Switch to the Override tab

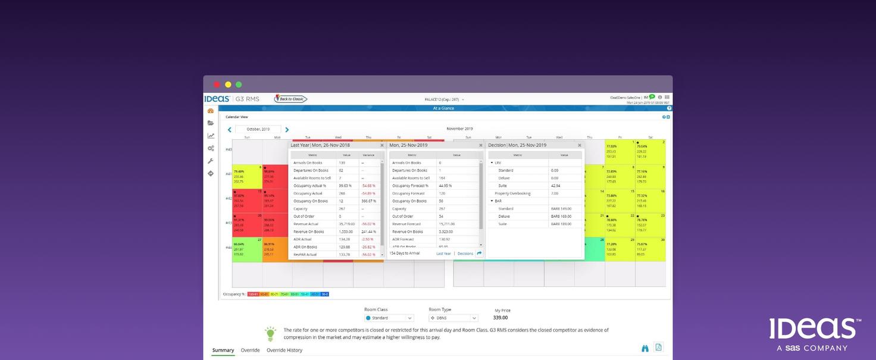(x=250, y=350)
